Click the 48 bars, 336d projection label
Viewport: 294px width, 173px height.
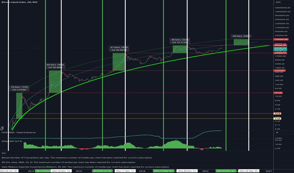(241, 36)
